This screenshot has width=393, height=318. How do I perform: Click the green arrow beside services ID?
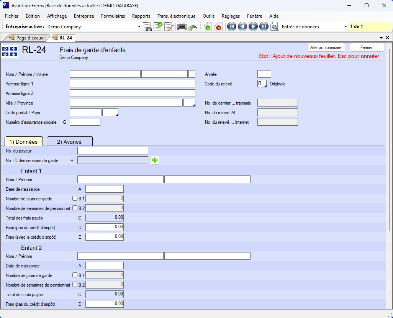[155, 161]
